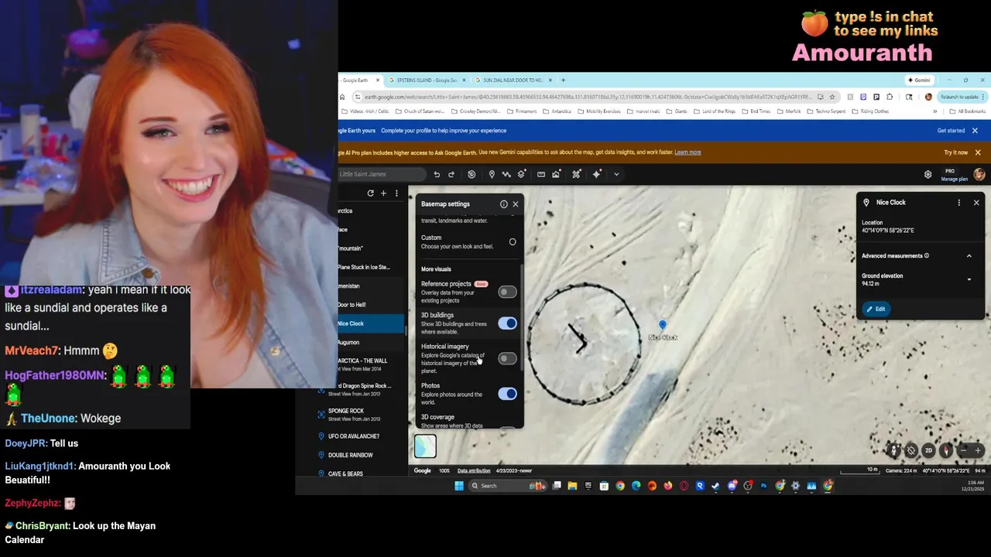Screen dimensions: 991x557
Task: Click the Edit button on Nice Clock card
Action: pos(876,309)
